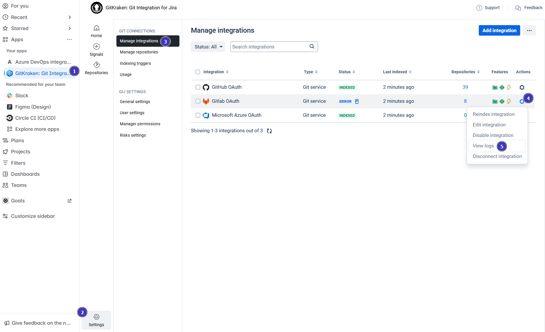This screenshot has width=545, height=332.
Task: Open the Status: All filter dropdown
Action: pyautogui.click(x=208, y=47)
